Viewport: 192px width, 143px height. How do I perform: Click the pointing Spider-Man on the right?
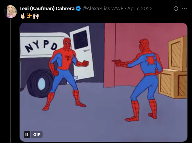(141, 80)
